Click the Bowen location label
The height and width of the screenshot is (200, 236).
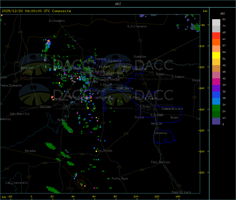pos(175,117)
